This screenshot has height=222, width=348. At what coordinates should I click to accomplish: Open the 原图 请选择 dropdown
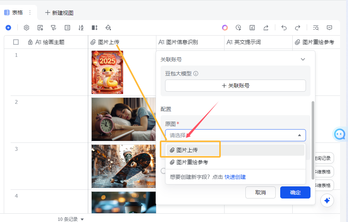click(236, 135)
